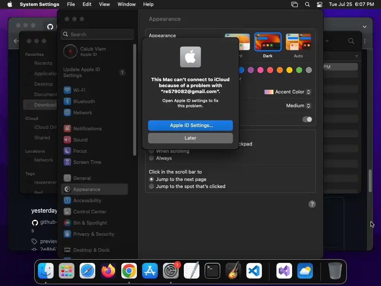Image resolution: width=381 pixels, height=286 pixels.
Task: Choose the green accent color
Action: [299, 70]
